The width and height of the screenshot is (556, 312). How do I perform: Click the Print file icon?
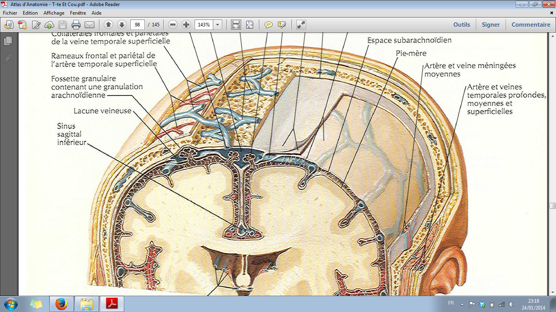pos(76,25)
